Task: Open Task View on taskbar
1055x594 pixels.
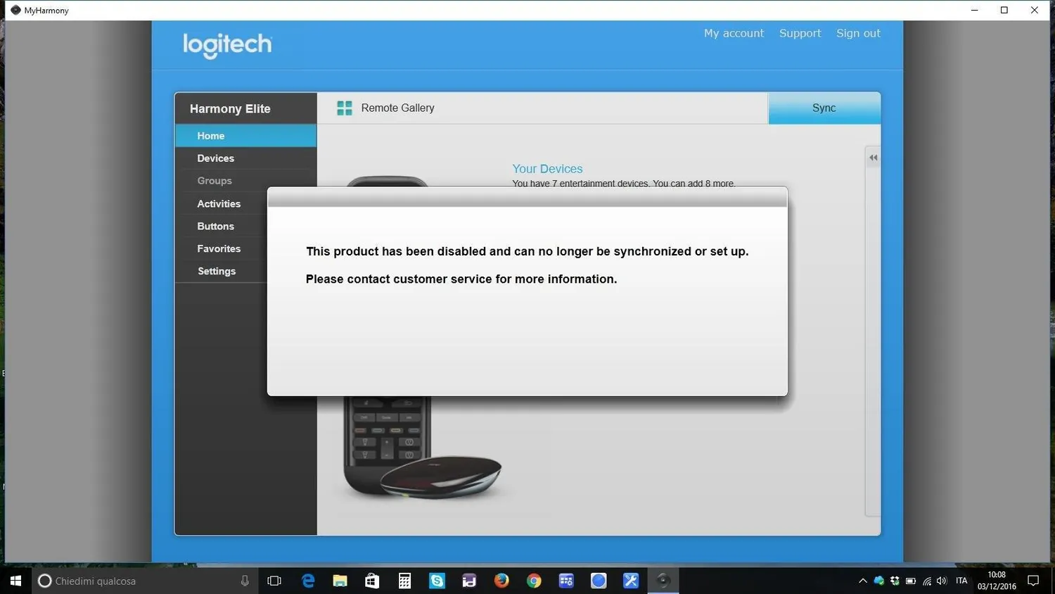Action: pos(274,581)
